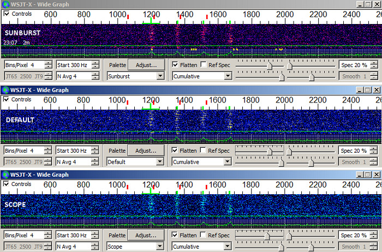Click Bins/Pixel stepper in Scope window
The image size is (382, 252).
48,236
